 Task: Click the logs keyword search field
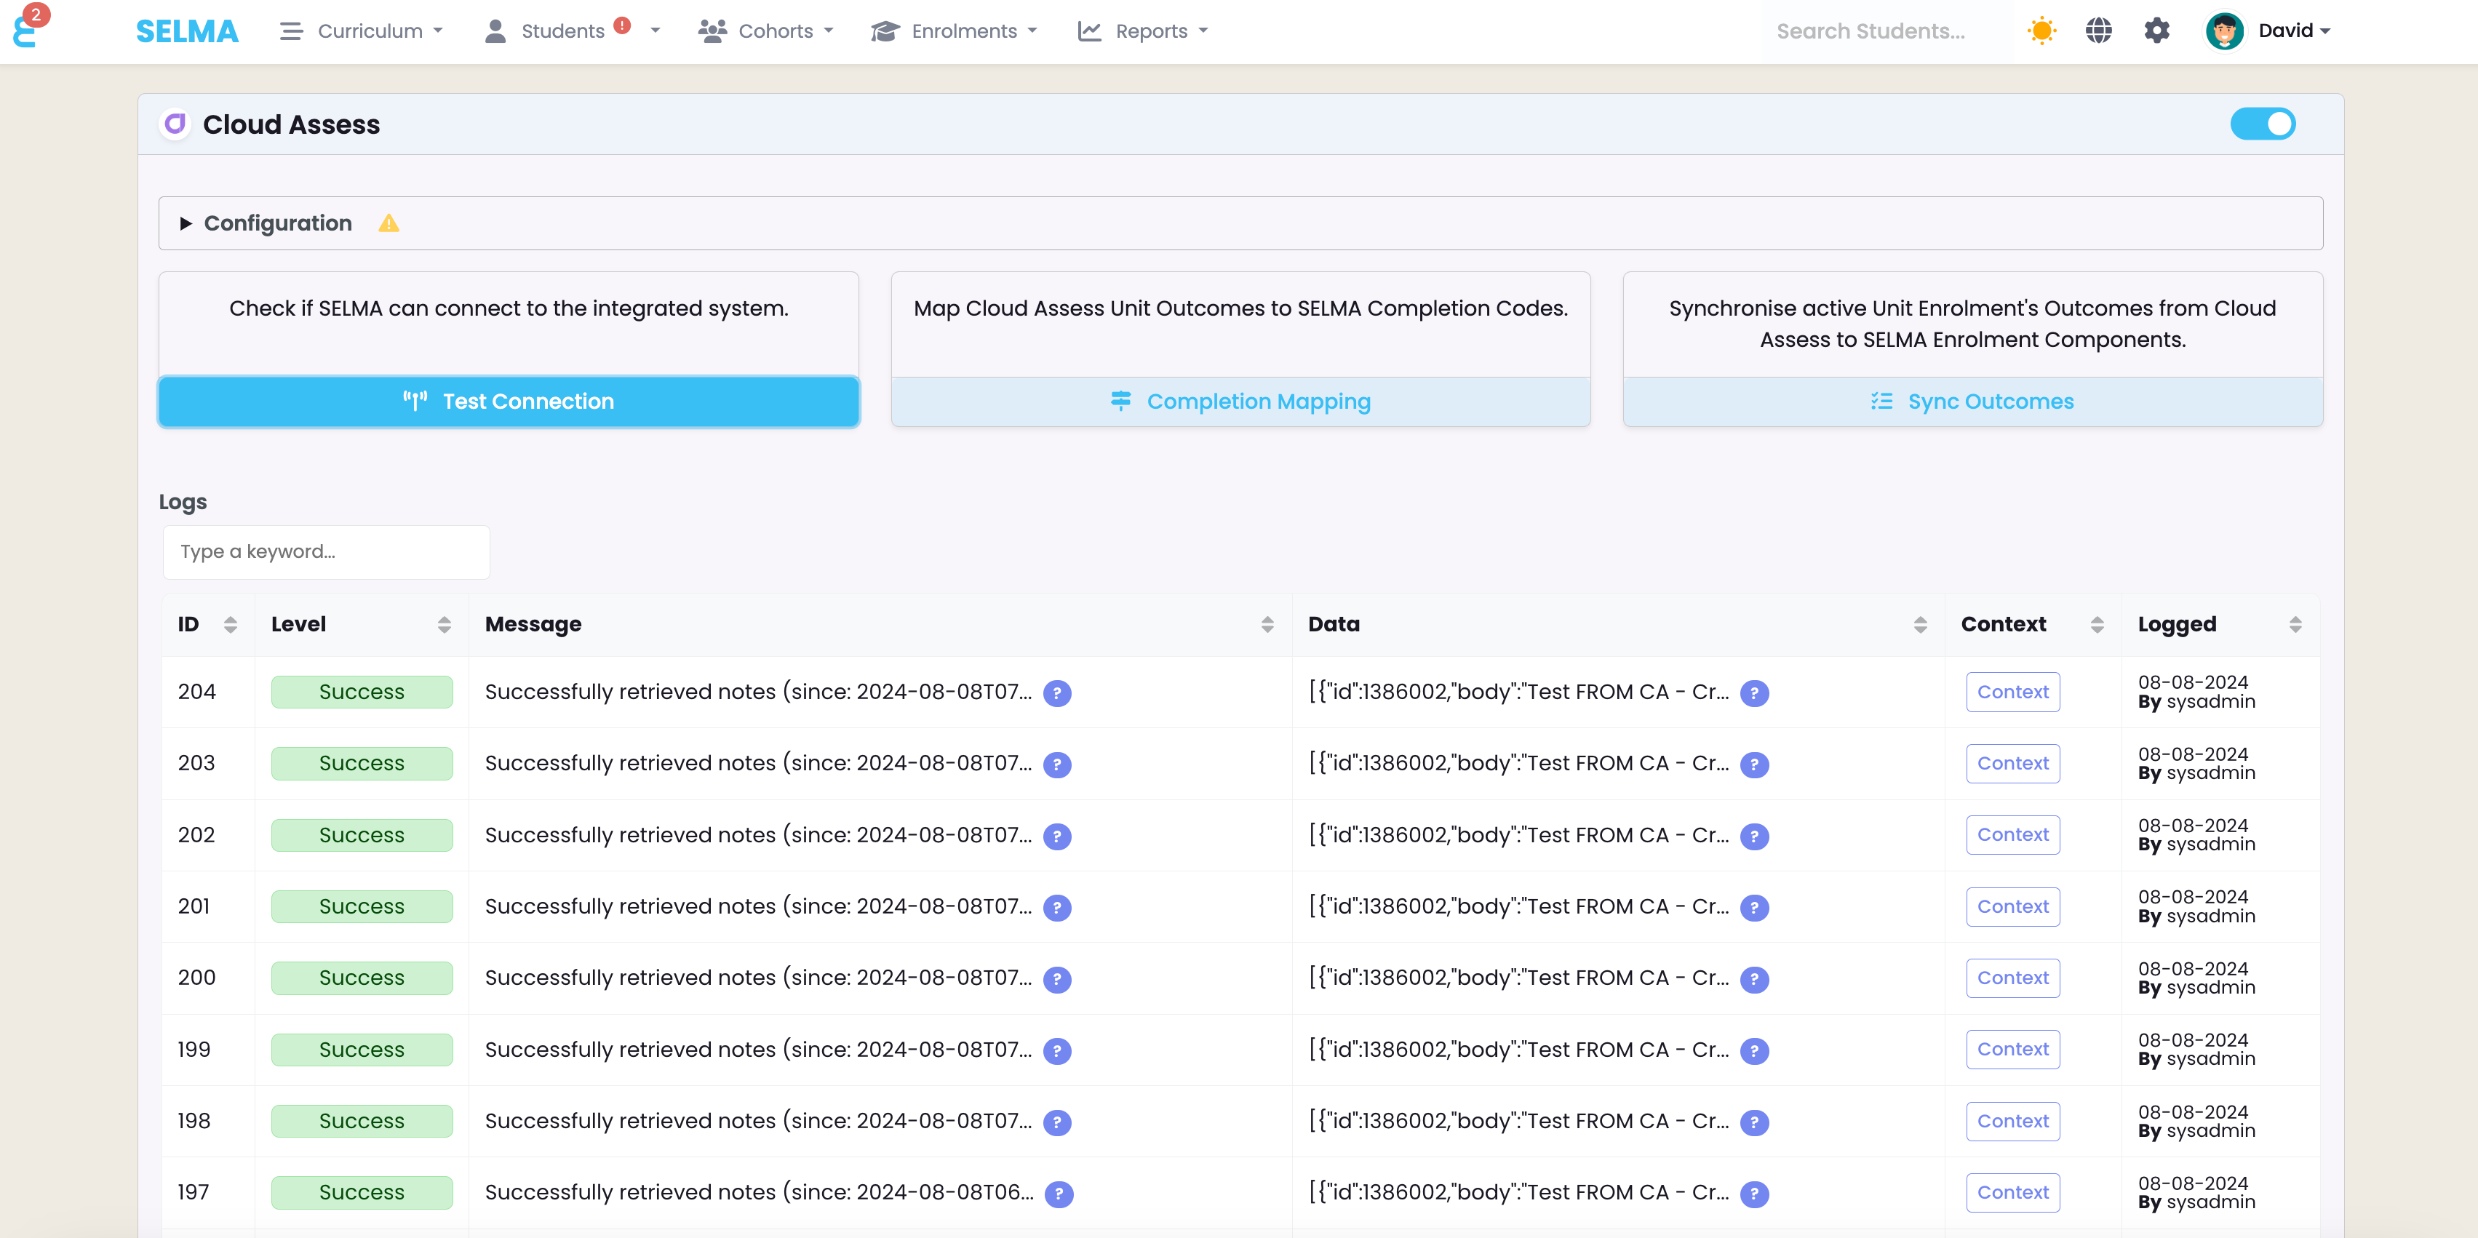pyautogui.click(x=326, y=552)
